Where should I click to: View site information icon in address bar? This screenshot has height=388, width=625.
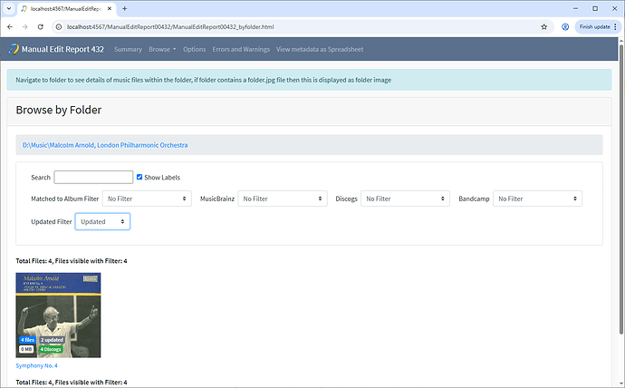tap(59, 26)
